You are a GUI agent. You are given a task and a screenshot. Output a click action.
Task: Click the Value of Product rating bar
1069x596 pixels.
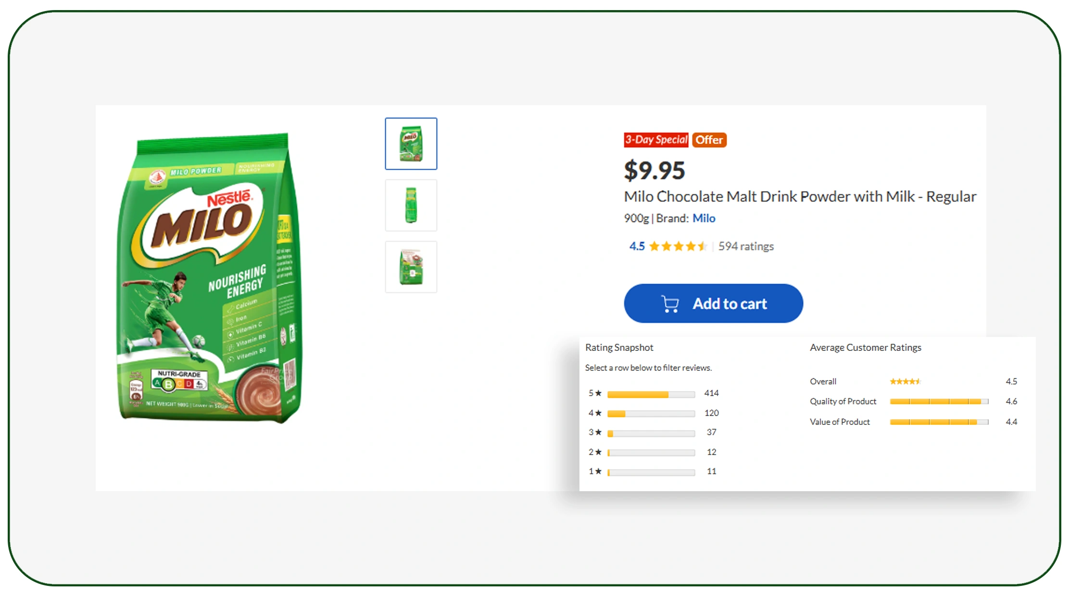click(x=939, y=422)
